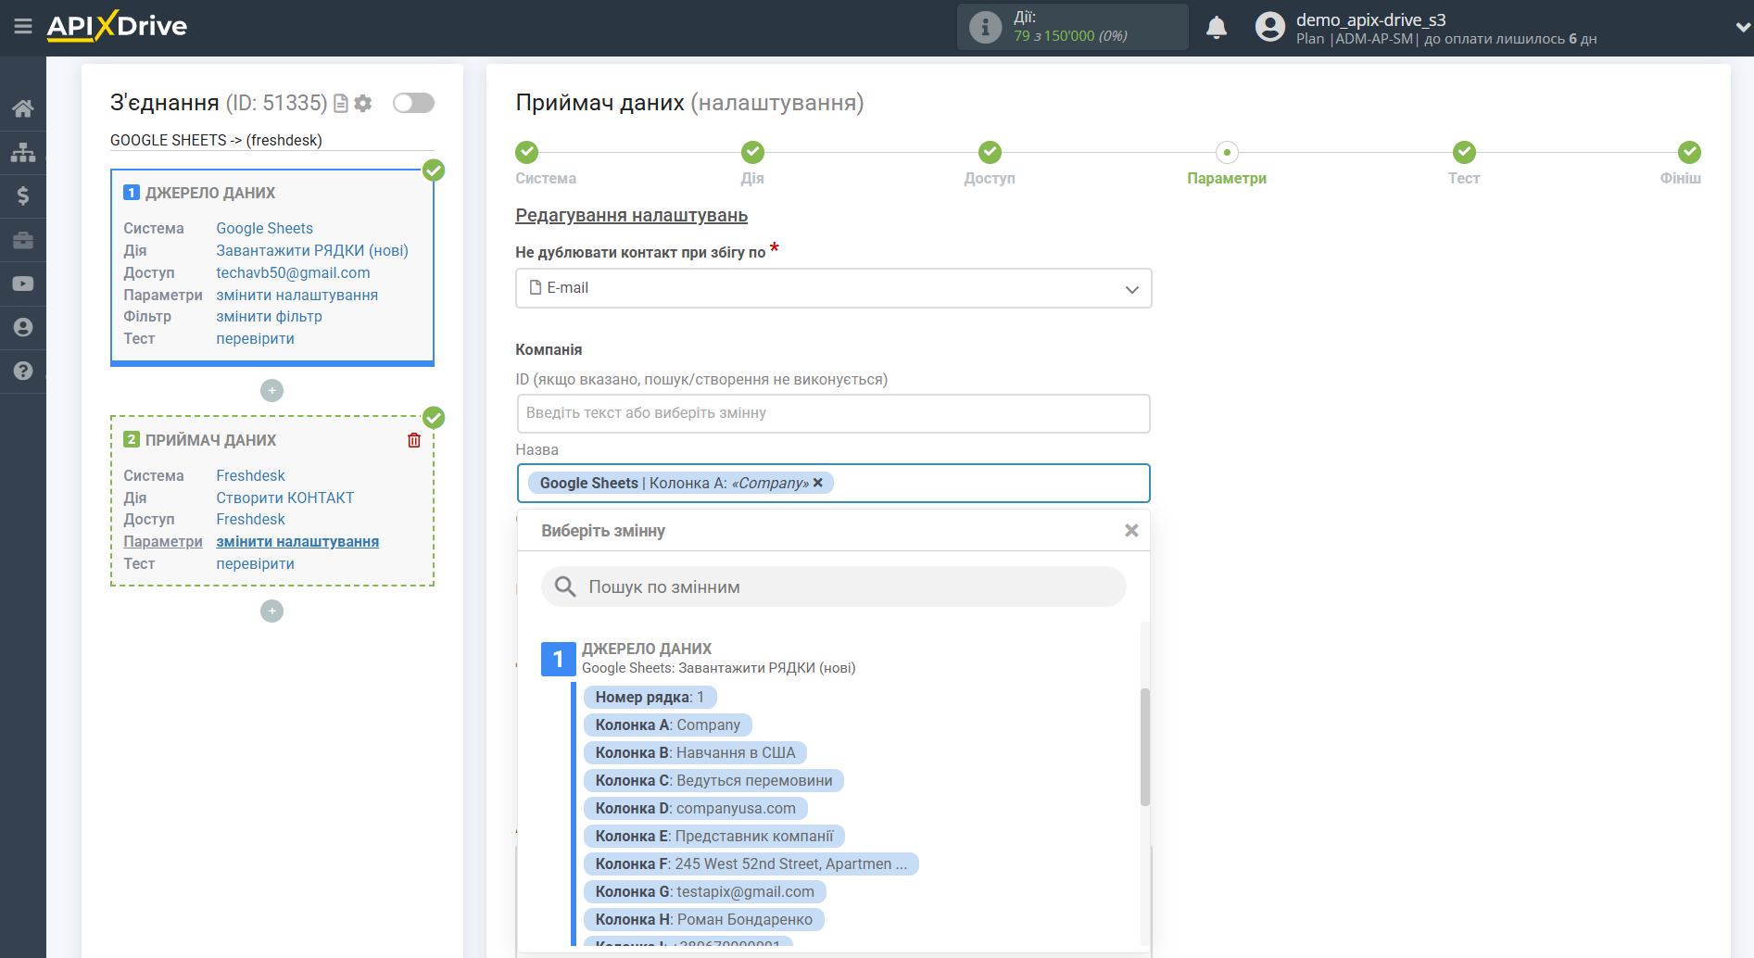Open the actions info icon
This screenshot has width=1754, height=958.
tap(985, 27)
